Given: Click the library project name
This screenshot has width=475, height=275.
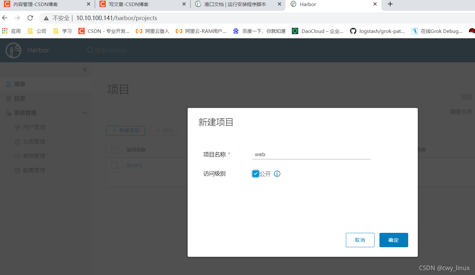Looking at the screenshot, I should click(x=134, y=165).
